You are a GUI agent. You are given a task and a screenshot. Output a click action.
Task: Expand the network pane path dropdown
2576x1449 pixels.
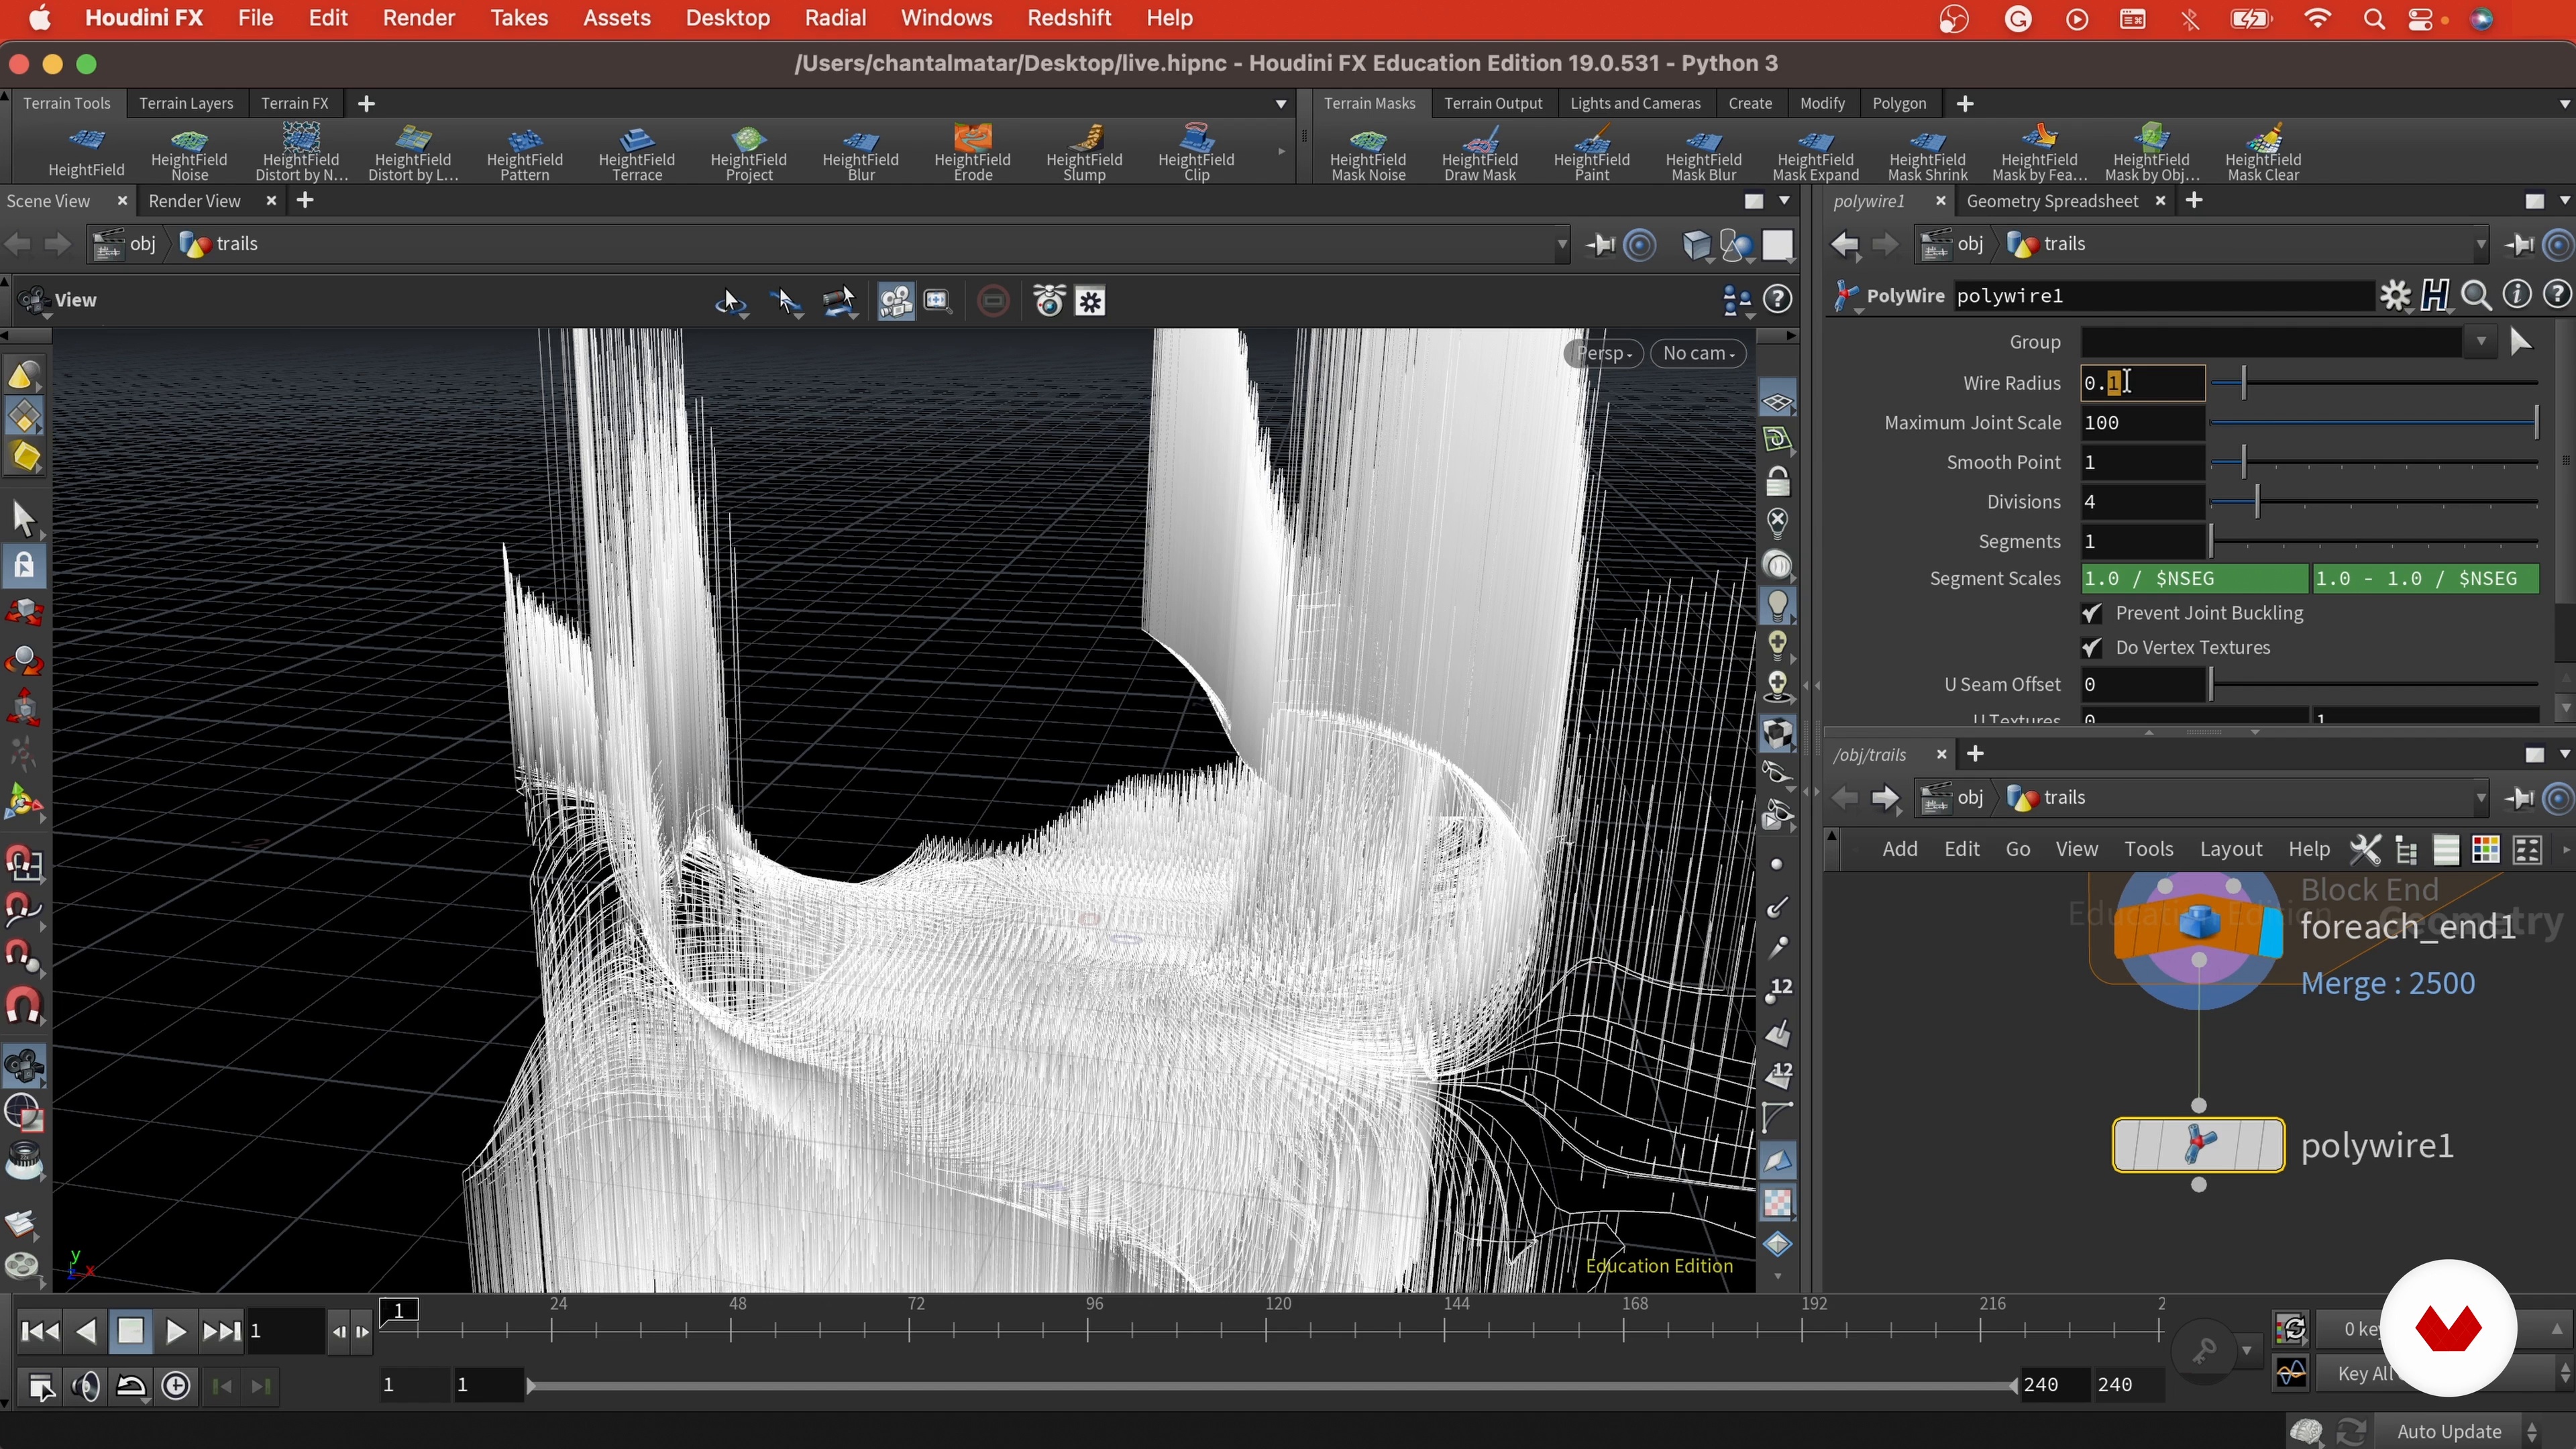[x=2481, y=798]
